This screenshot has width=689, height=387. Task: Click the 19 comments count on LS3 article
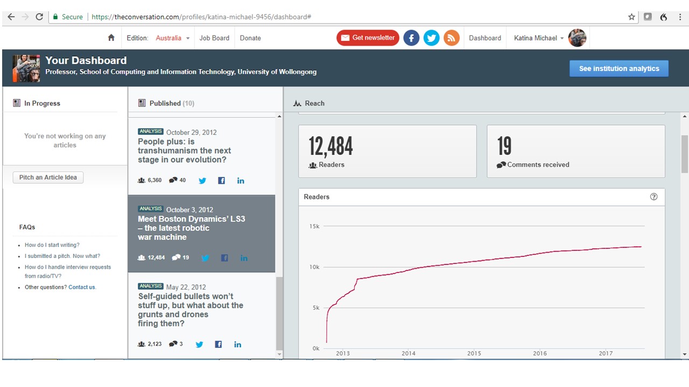180,257
